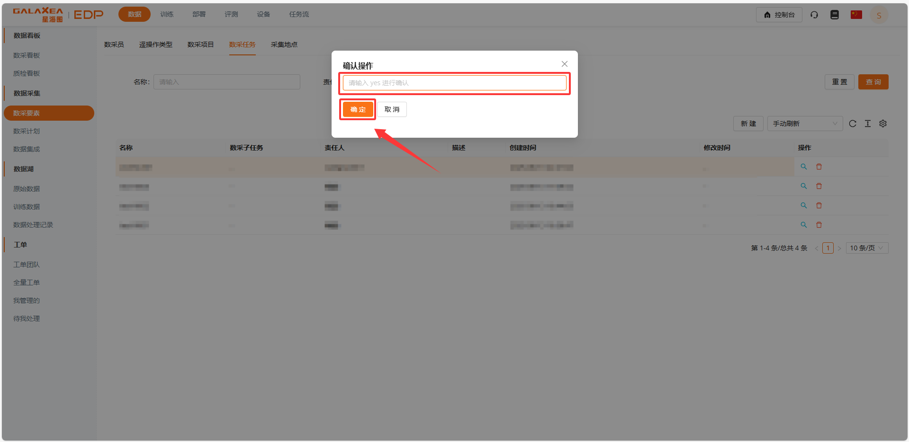The image size is (909, 442).
Task: Click the user avatar S
Action: (879, 15)
